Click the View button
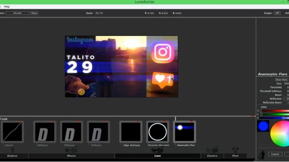The width and height of the screenshot is (289, 162). pyautogui.click(x=34, y=13)
